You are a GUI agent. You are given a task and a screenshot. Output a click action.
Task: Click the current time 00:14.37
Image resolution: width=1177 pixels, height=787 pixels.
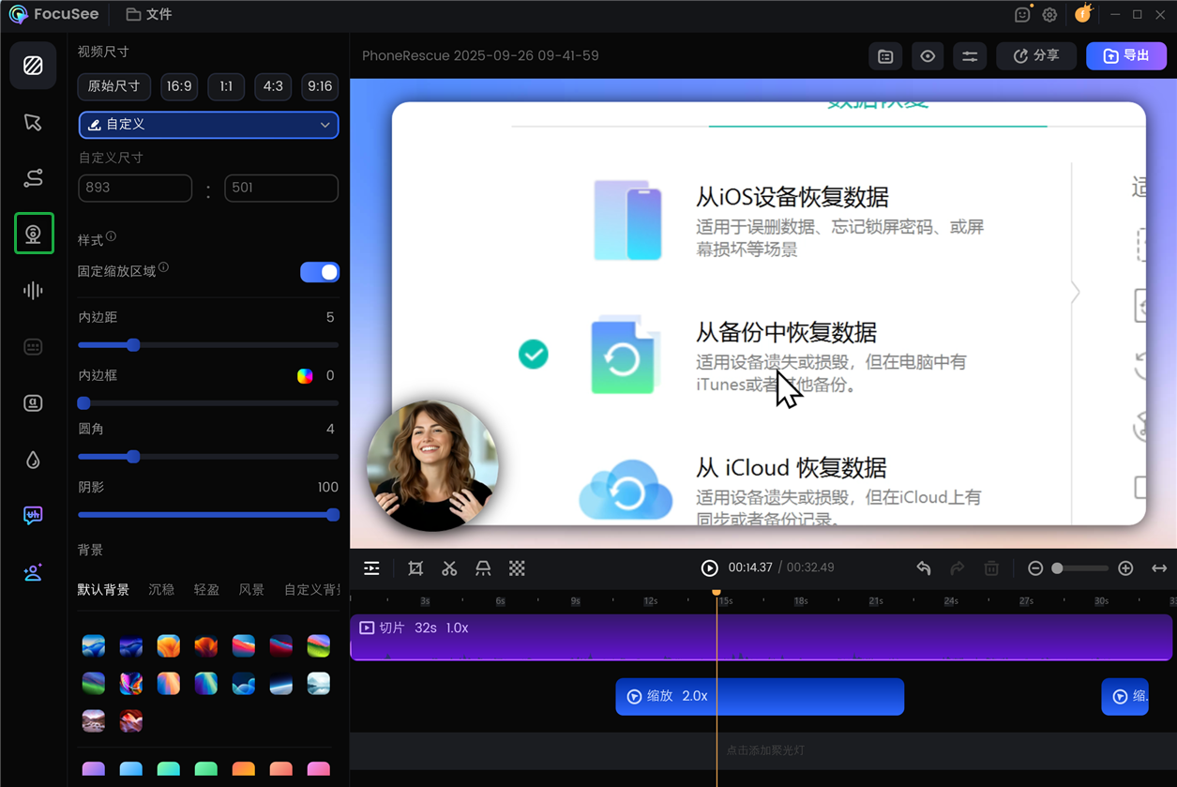(750, 568)
